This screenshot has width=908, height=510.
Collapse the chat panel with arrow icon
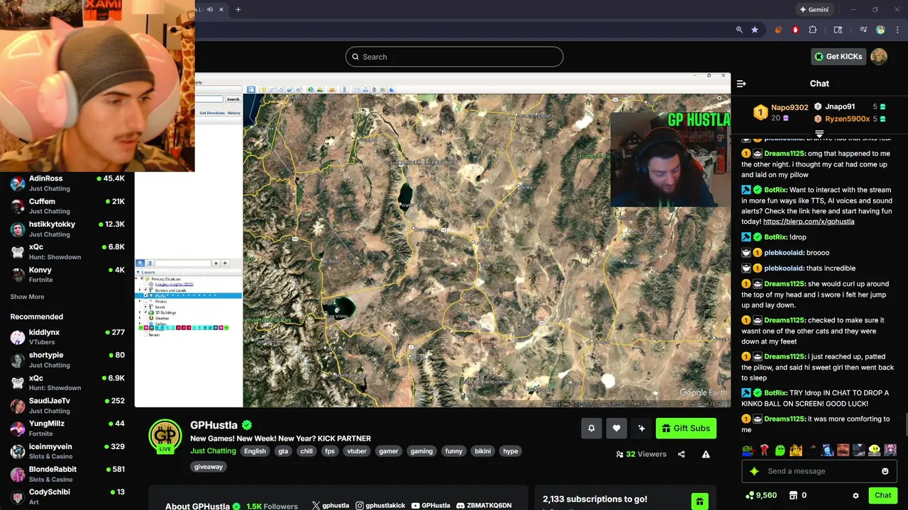pyautogui.click(x=741, y=84)
